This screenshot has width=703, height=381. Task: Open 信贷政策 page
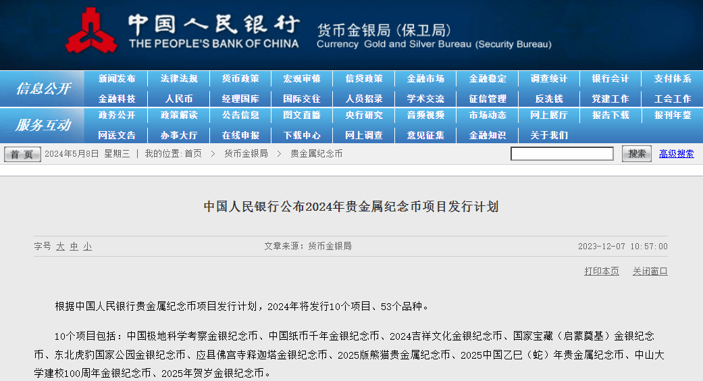coord(364,78)
